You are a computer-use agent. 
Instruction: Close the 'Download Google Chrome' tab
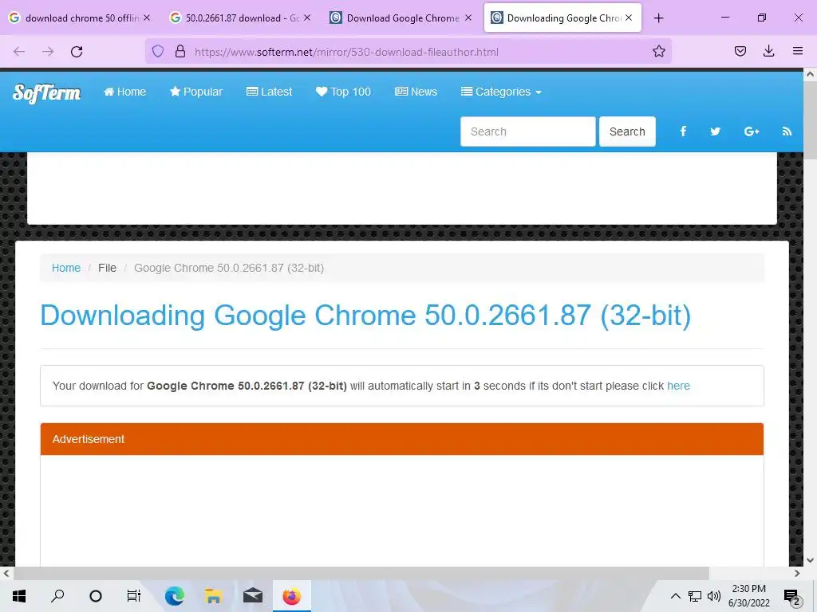pos(468,18)
